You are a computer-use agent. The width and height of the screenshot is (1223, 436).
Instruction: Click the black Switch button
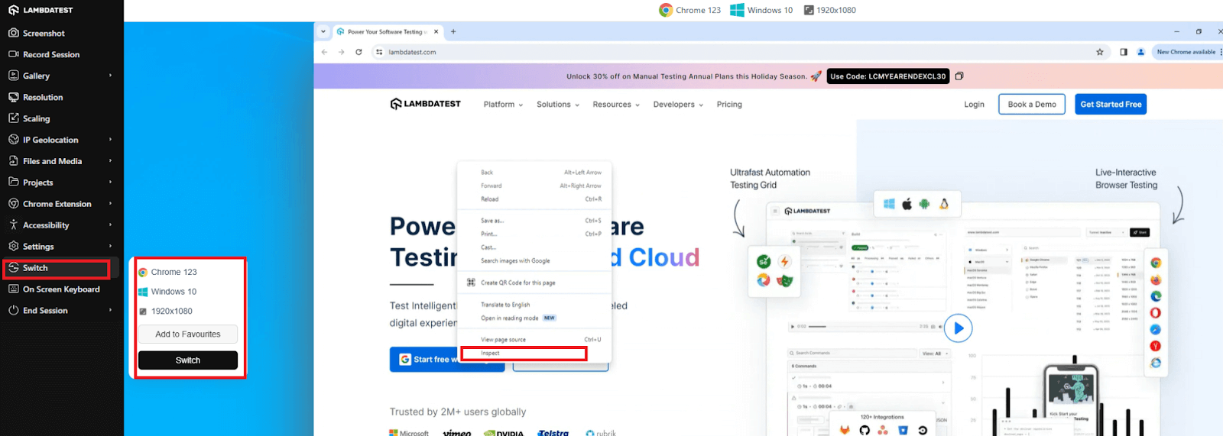[188, 360]
